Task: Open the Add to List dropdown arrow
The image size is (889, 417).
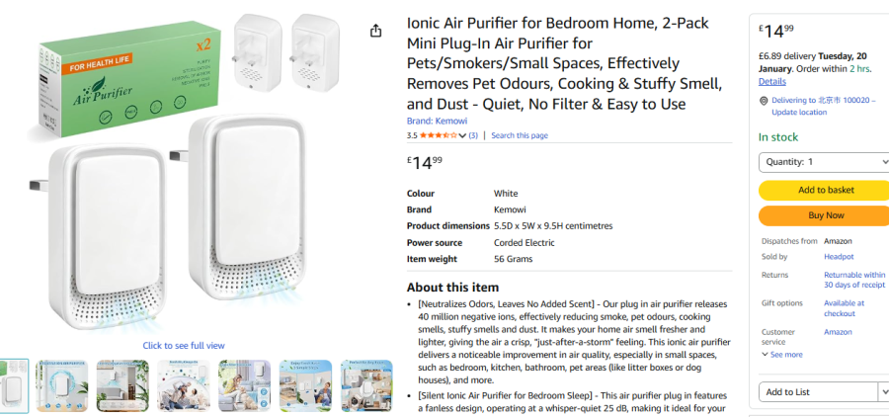Action: pos(885,392)
